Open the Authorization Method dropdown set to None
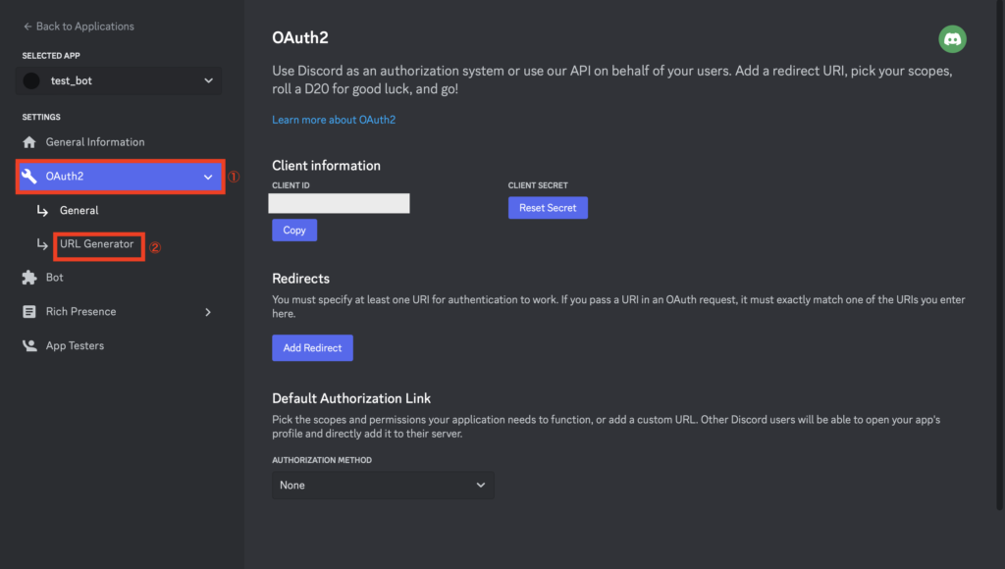 click(383, 485)
